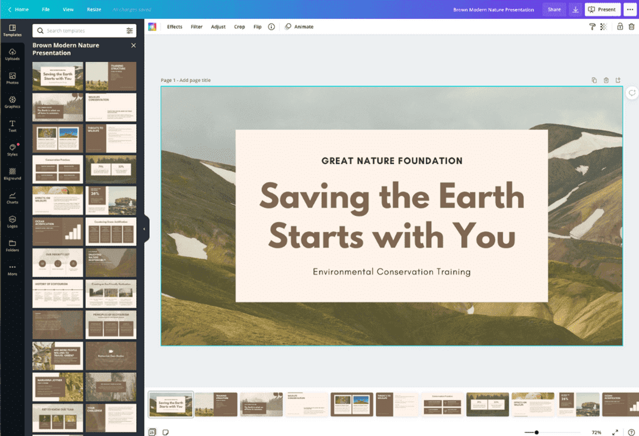The image size is (639, 436).
Task: Open the Charts panel in sidebar
Action: [13, 198]
